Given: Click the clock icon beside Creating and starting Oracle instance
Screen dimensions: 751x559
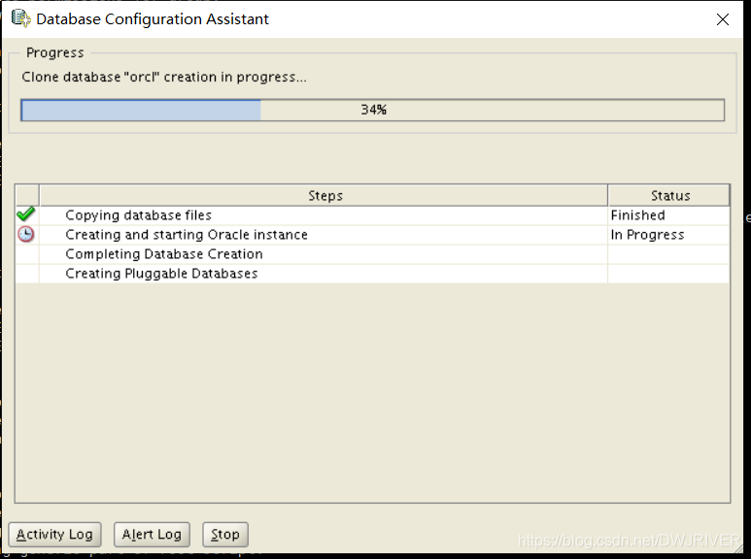Looking at the screenshot, I should click(x=26, y=234).
